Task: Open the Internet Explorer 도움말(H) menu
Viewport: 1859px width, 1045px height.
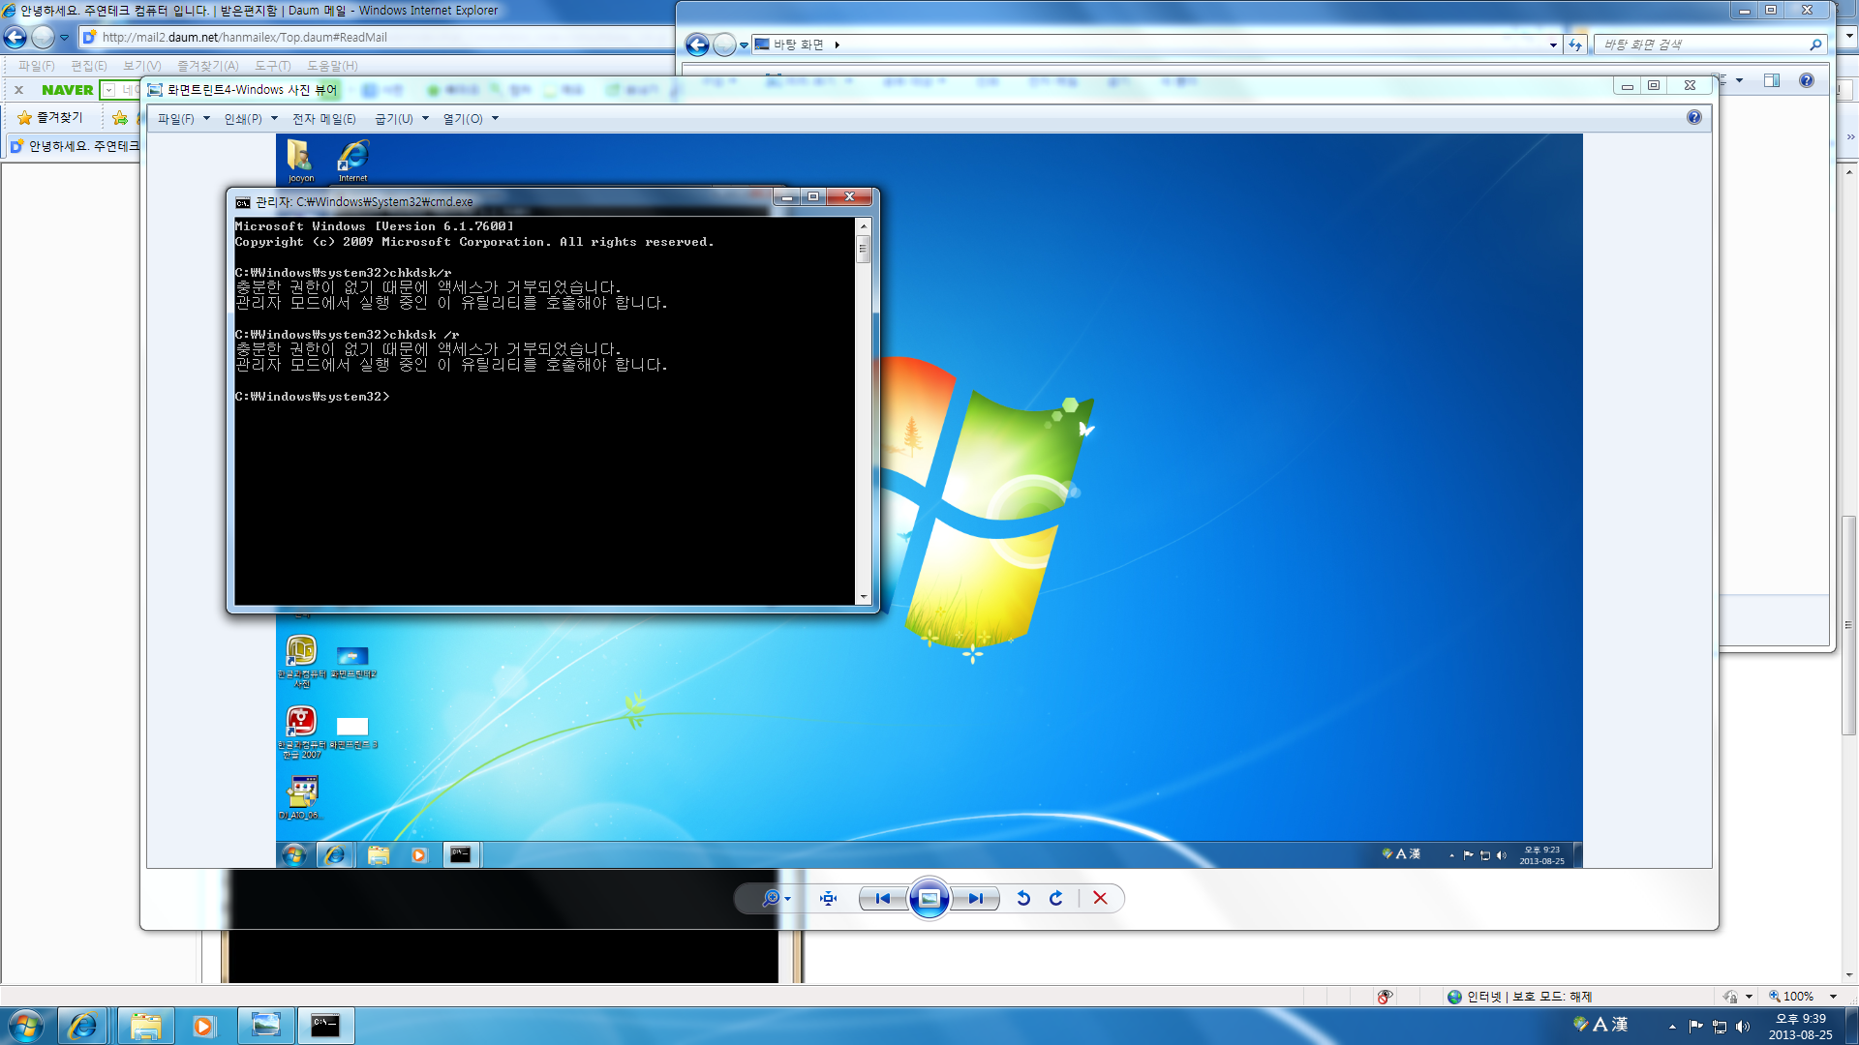Action: tap(332, 66)
